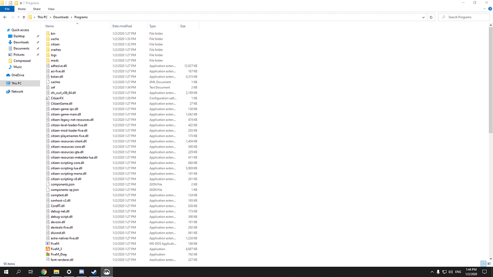Refresh the Programs folder view
This screenshot has height=277, width=493.
click(x=431, y=17)
